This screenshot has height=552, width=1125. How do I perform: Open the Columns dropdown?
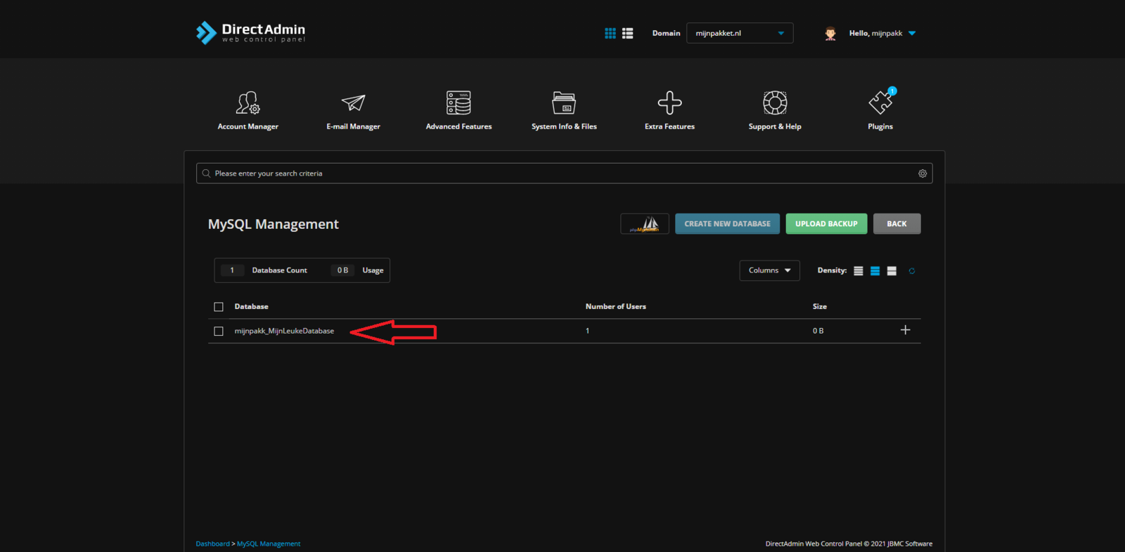(769, 270)
